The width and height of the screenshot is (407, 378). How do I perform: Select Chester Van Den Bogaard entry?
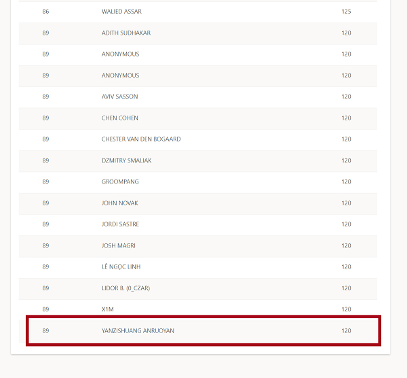click(x=140, y=139)
